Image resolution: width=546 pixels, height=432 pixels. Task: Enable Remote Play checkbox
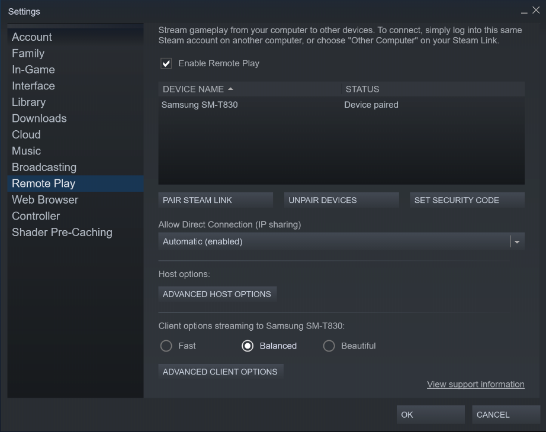coord(166,63)
